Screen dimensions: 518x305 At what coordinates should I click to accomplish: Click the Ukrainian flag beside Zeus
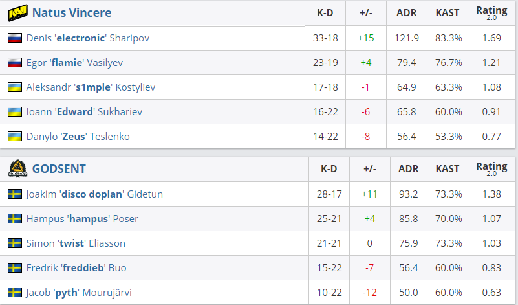click(x=14, y=137)
